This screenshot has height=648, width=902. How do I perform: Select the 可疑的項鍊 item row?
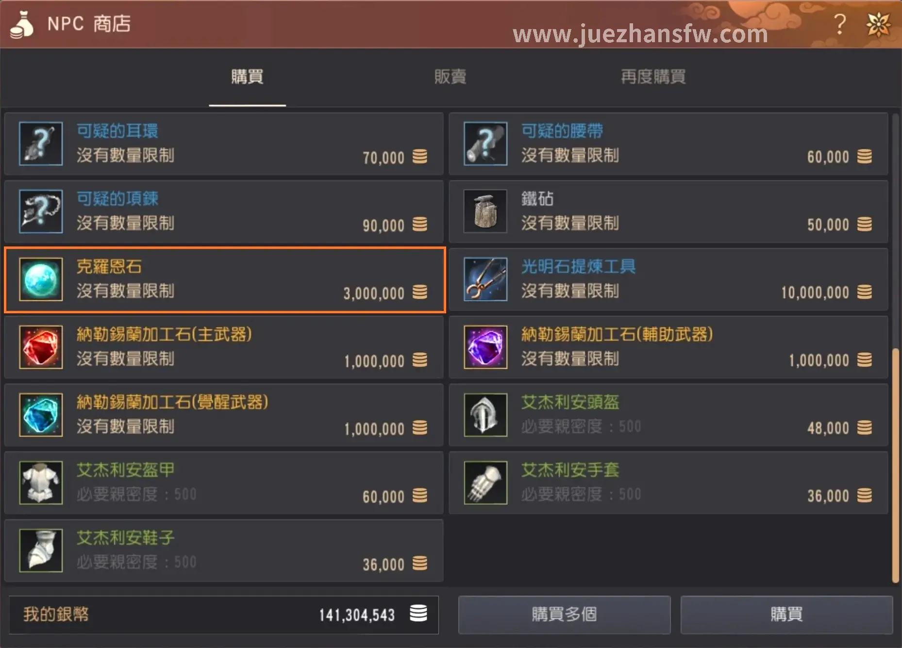pos(224,212)
